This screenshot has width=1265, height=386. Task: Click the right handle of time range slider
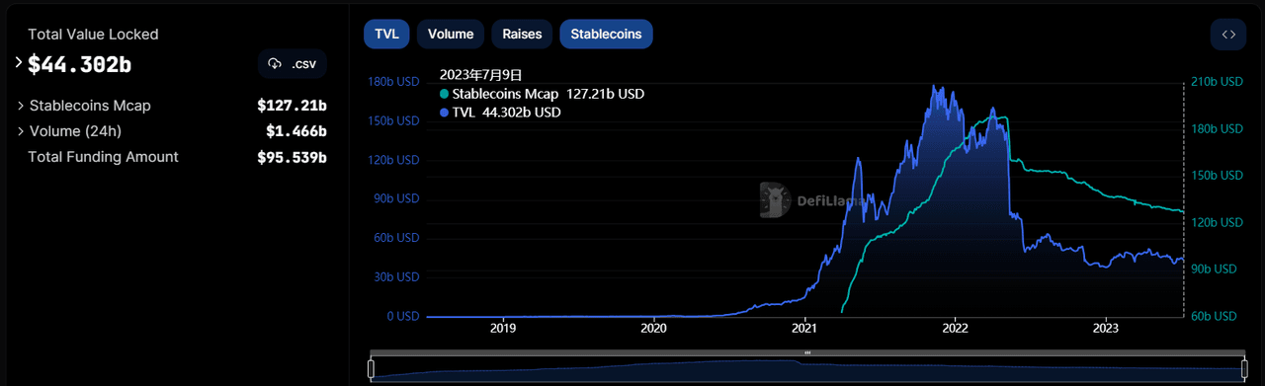[x=1244, y=370]
